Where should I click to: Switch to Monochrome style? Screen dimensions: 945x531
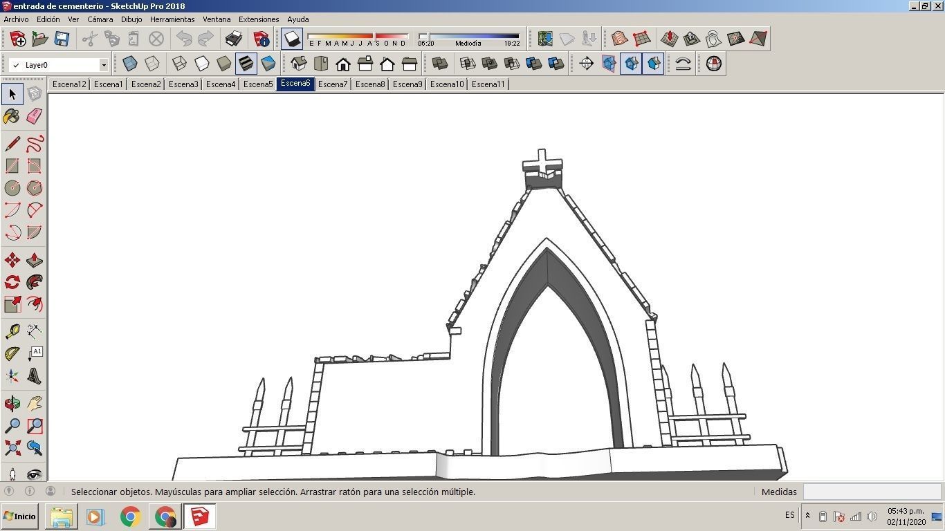tap(268, 64)
